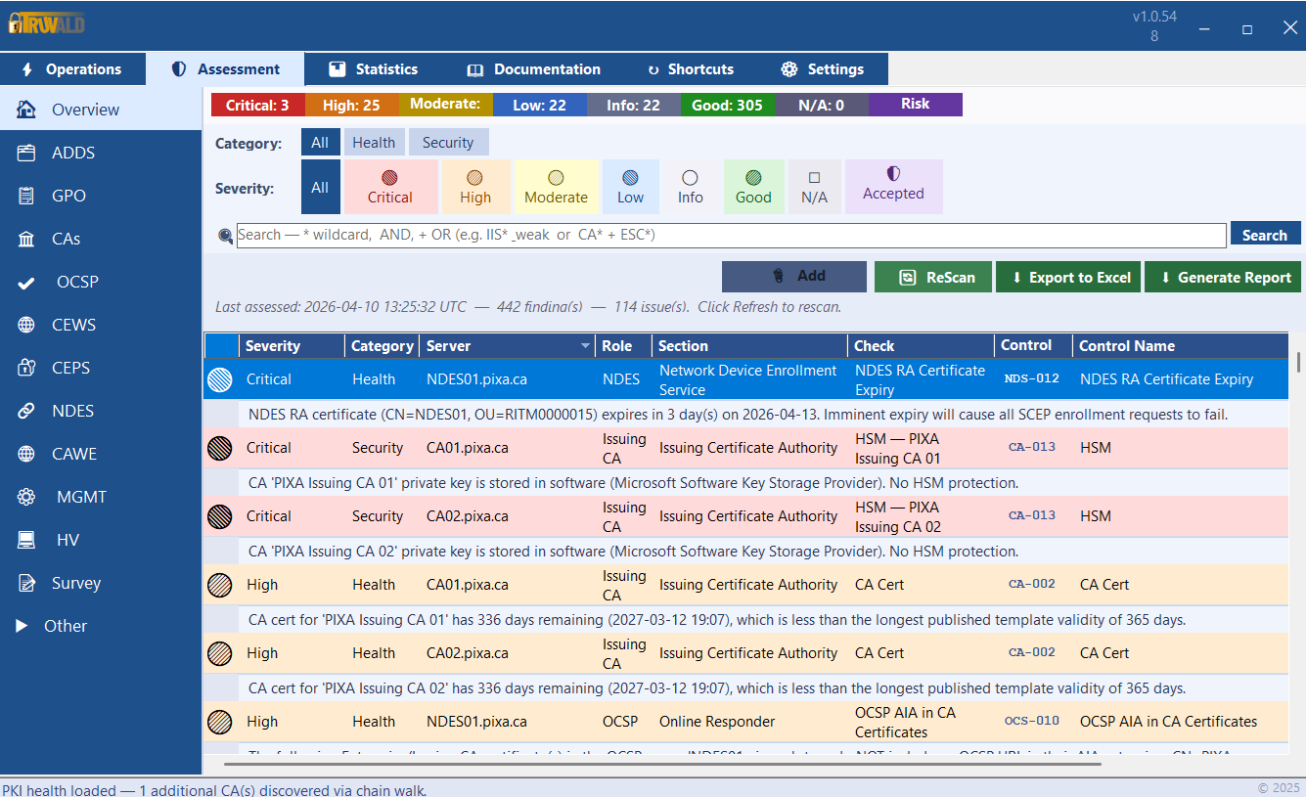Click the Low: 22 summary badge
Image resolution: width=1306 pixels, height=797 pixels.
tap(539, 105)
